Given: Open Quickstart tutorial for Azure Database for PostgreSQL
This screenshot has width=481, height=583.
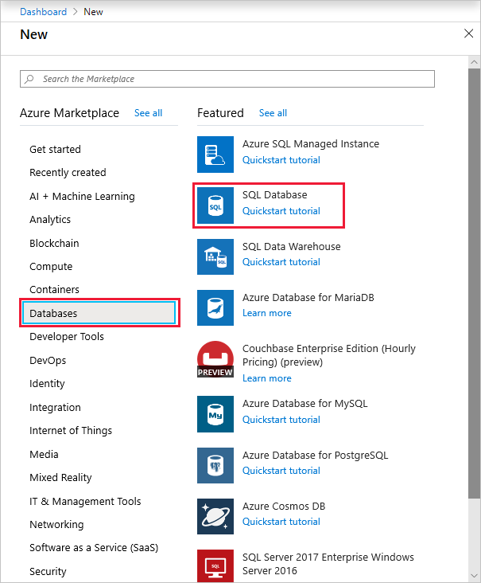Looking at the screenshot, I should pos(281,471).
